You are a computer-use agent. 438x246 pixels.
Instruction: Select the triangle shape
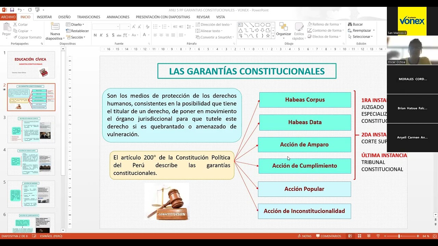click(x=241, y=30)
